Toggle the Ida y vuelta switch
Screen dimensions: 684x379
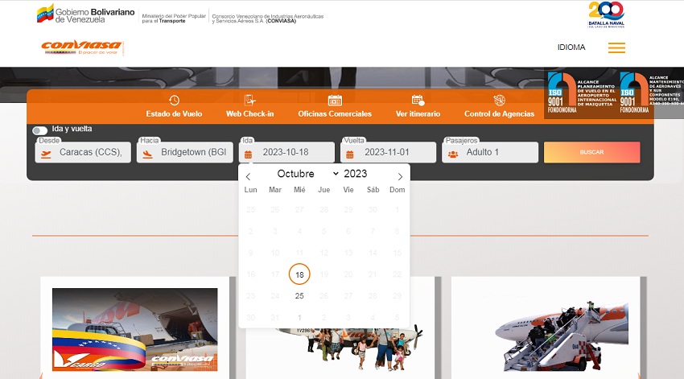click(39, 130)
